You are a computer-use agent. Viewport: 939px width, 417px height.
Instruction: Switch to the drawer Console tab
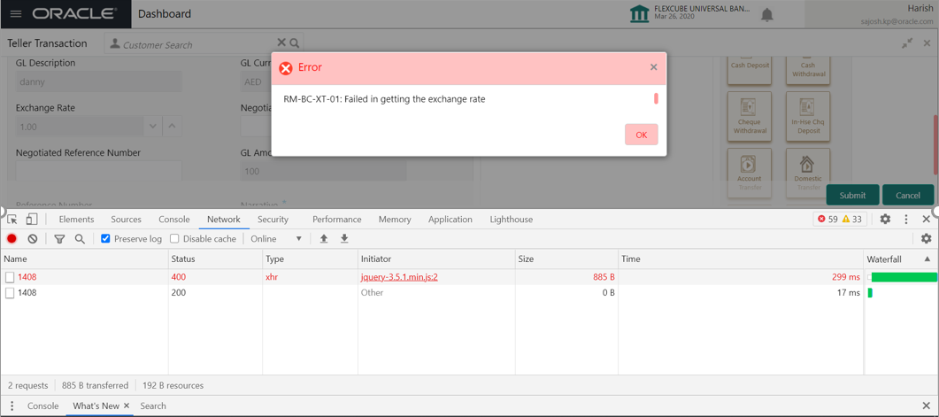(x=43, y=405)
